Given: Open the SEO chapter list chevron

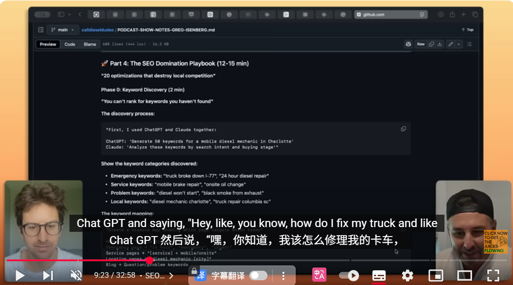Looking at the screenshot, I should click(171, 276).
